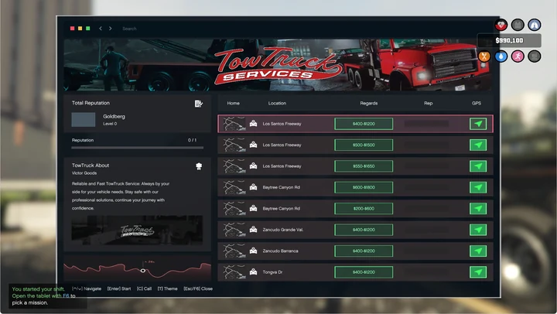Click the Victor Goods name text
The width and height of the screenshot is (557, 314).
click(x=84, y=173)
